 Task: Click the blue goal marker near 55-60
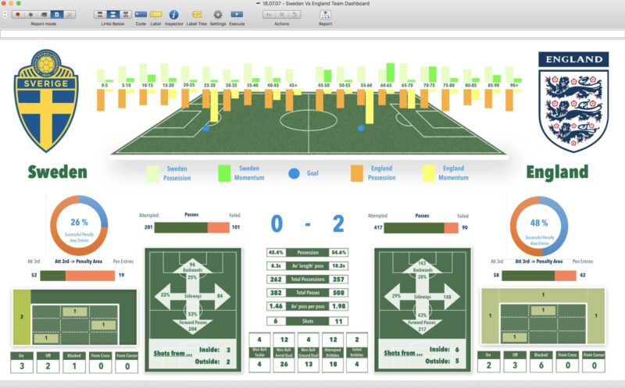point(361,128)
